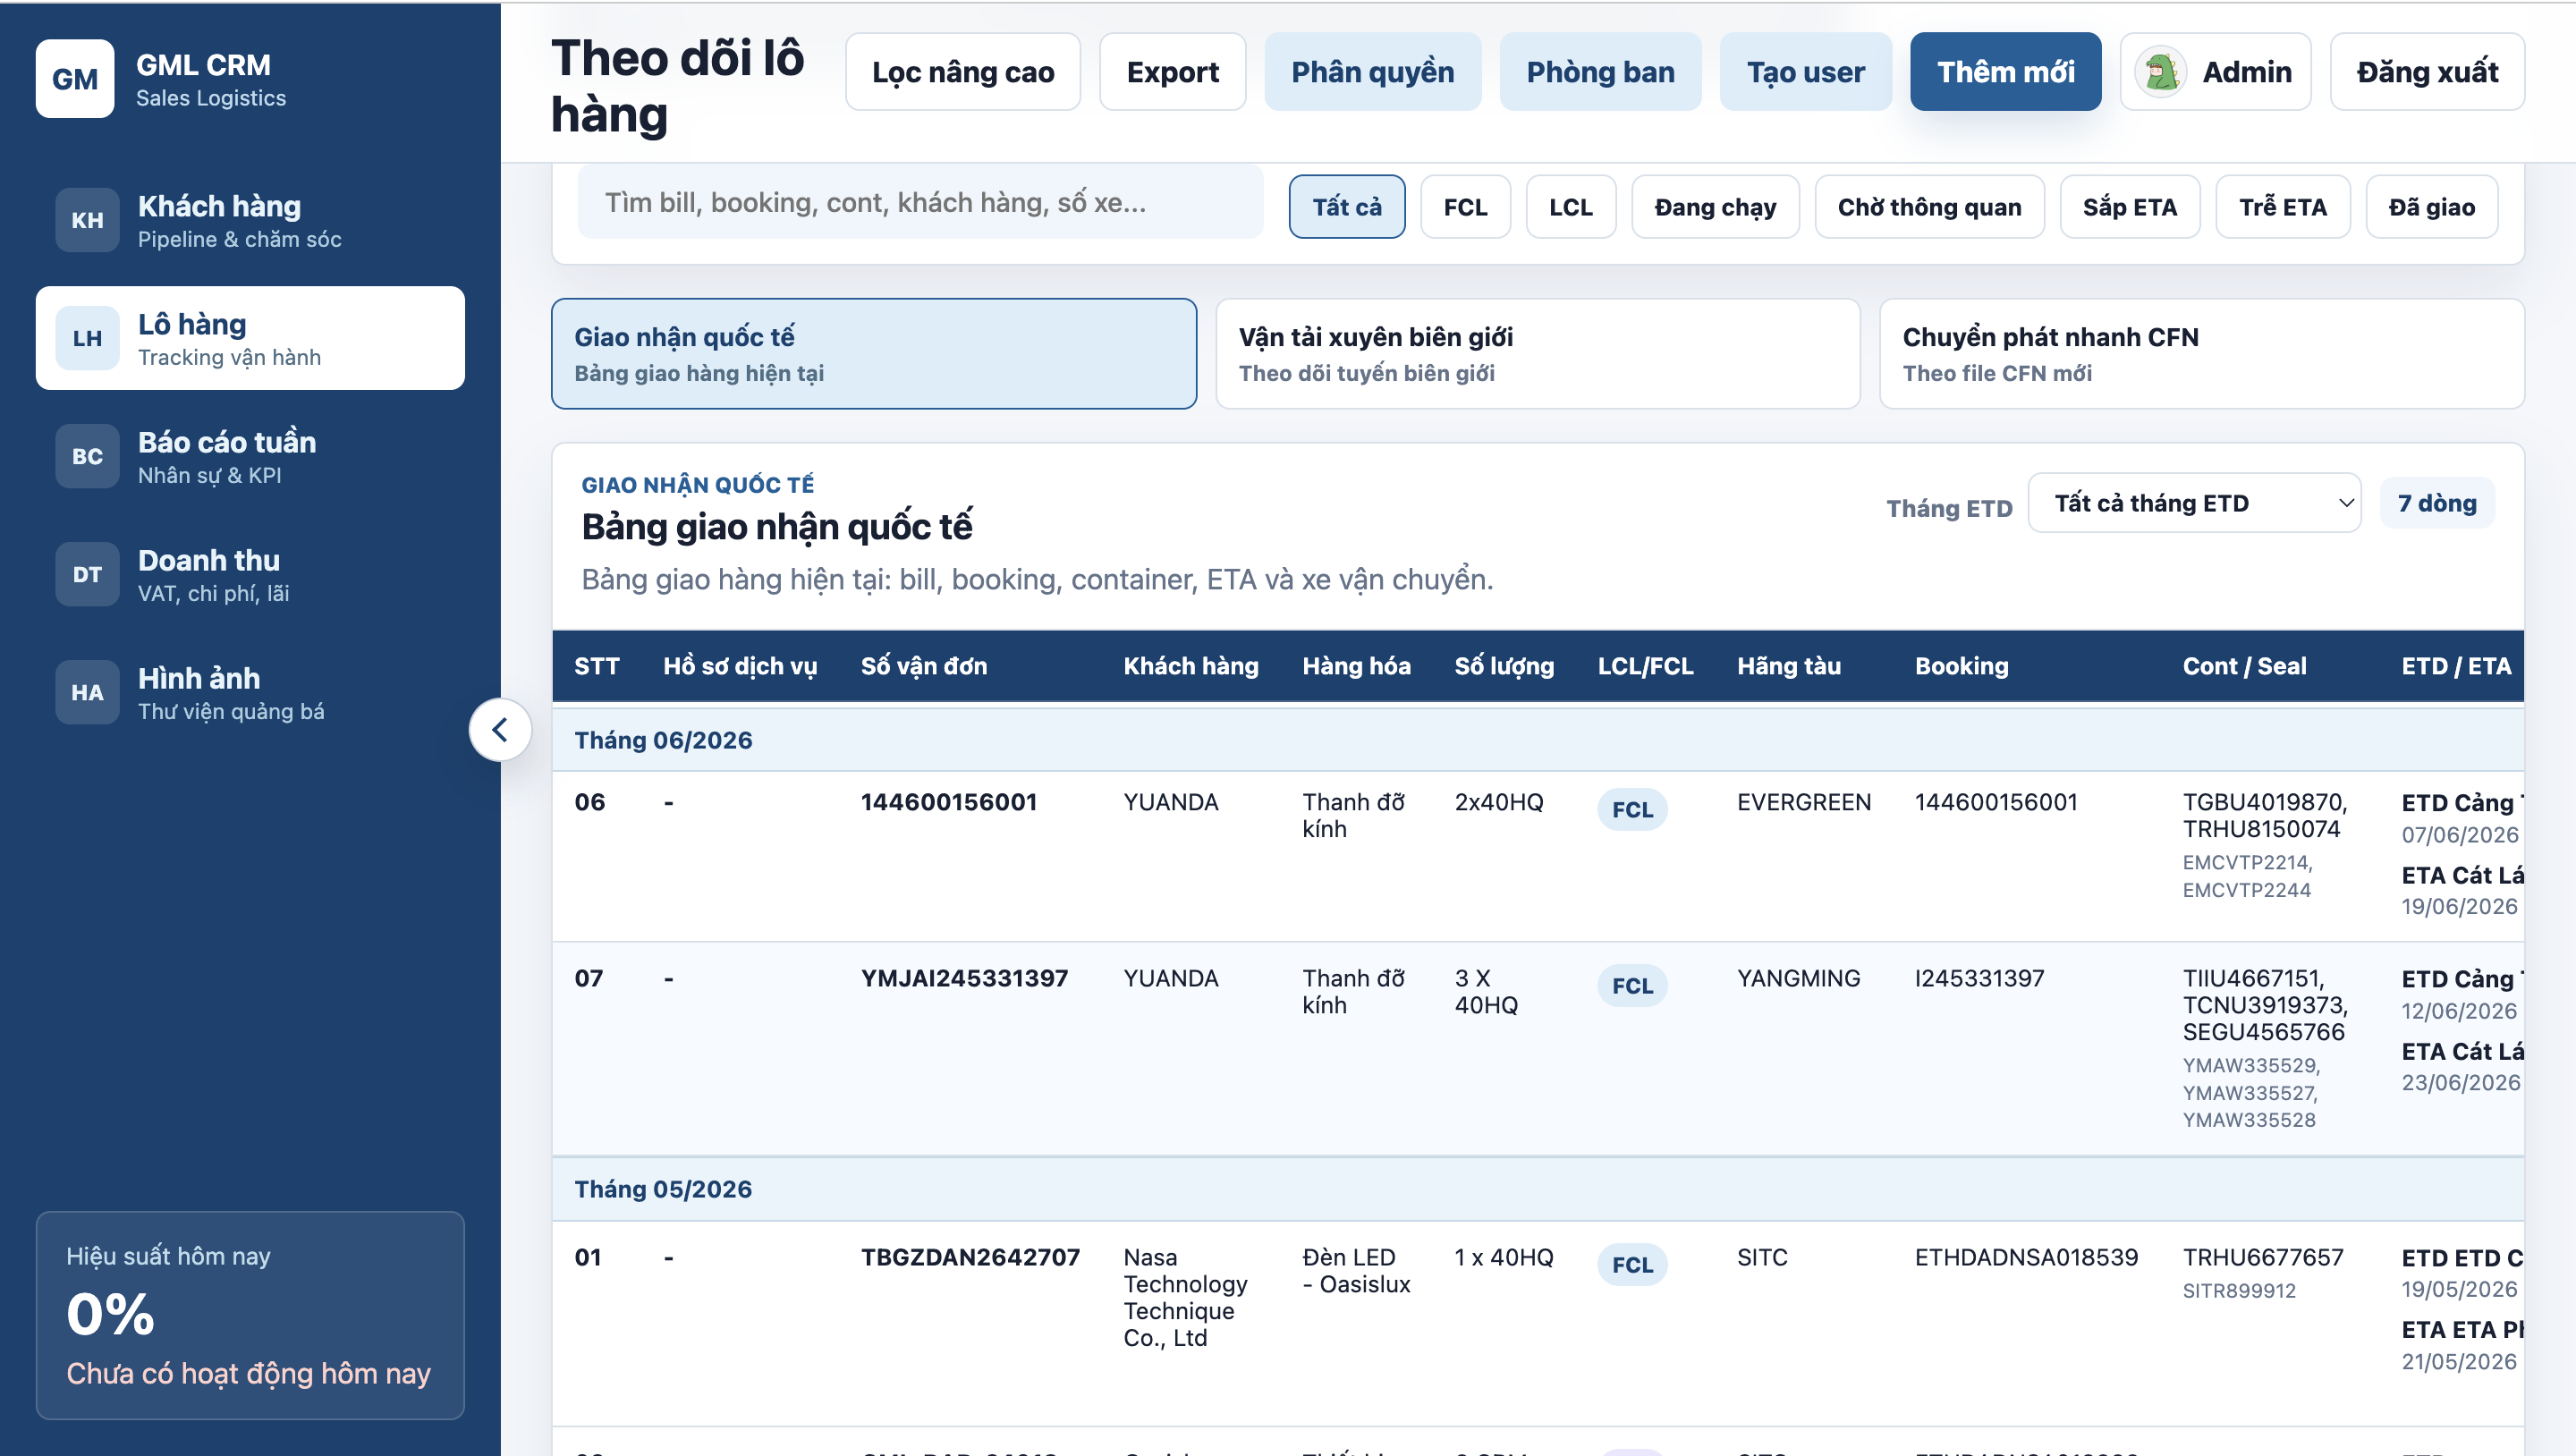This screenshot has height=1456, width=2576.
Task: Select the Tất cả filter chip
Action: click(x=1347, y=207)
